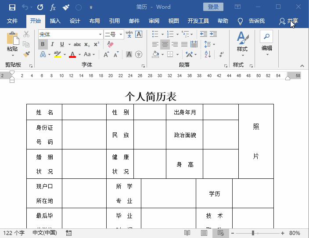Click the yellow text highlight color button
Image resolution: width=309 pixels, height=238 pixels.
(x=57, y=54)
